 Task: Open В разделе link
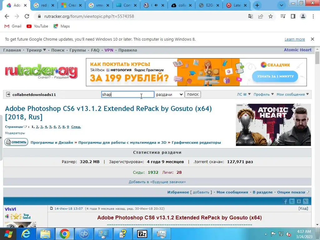click(x=262, y=192)
